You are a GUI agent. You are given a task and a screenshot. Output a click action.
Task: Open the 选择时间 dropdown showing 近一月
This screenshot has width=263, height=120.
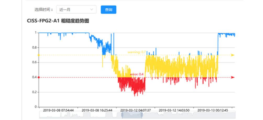click(76, 10)
